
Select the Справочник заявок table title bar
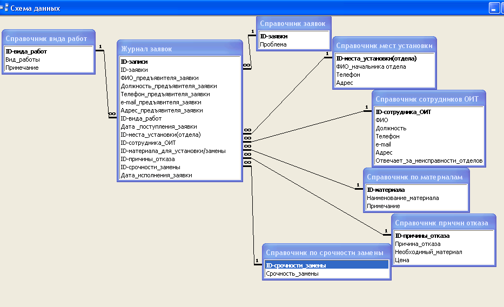(x=294, y=23)
